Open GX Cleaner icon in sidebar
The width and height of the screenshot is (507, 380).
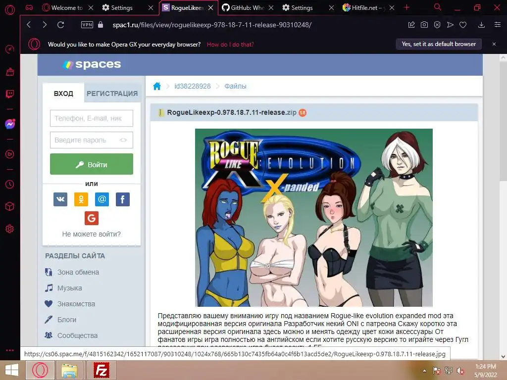(x=10, y=72)
